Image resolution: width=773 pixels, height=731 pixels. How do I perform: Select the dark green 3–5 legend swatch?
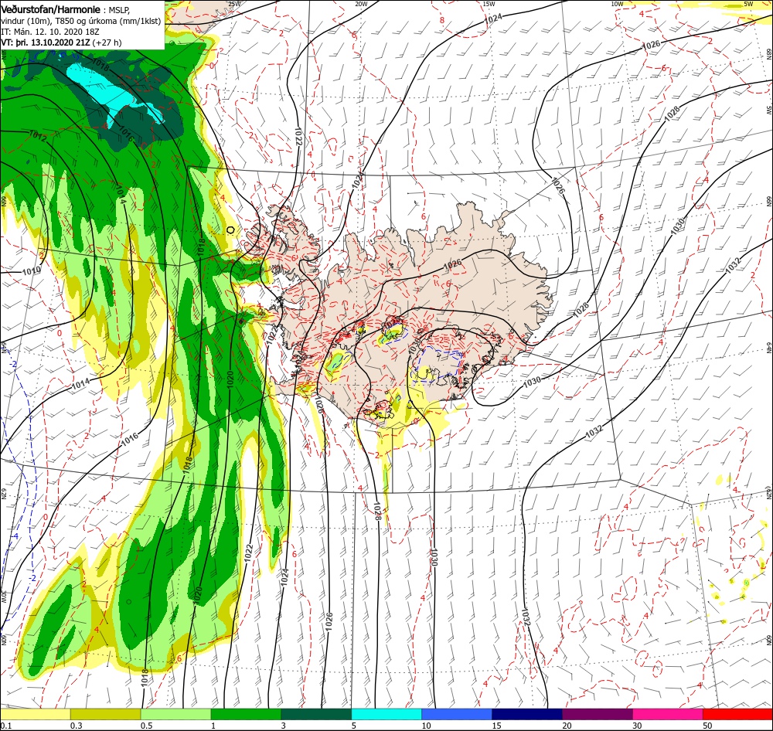tap(316, 715)
